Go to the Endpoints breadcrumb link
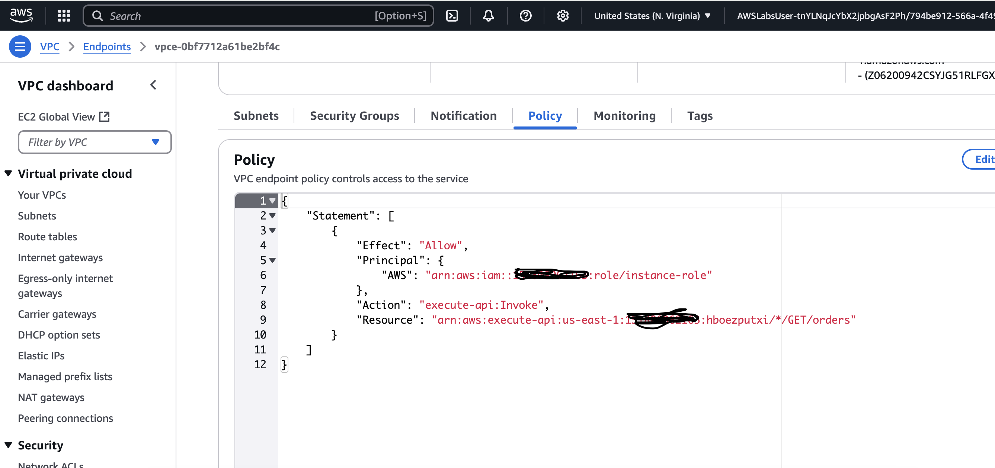 (x=107, y=47)
